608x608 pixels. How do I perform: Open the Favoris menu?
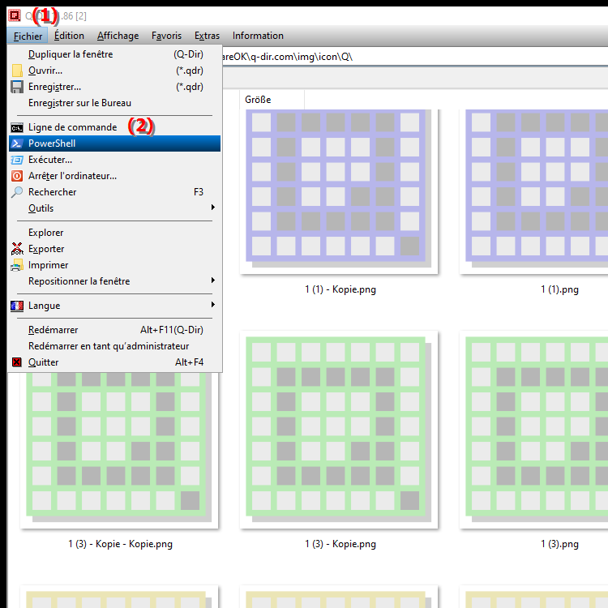166,36
